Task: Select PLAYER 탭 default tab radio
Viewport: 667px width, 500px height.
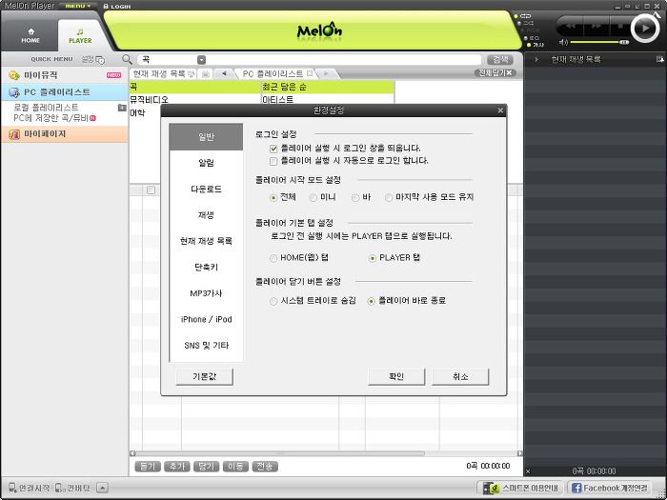Action: (x=373, y=258)
